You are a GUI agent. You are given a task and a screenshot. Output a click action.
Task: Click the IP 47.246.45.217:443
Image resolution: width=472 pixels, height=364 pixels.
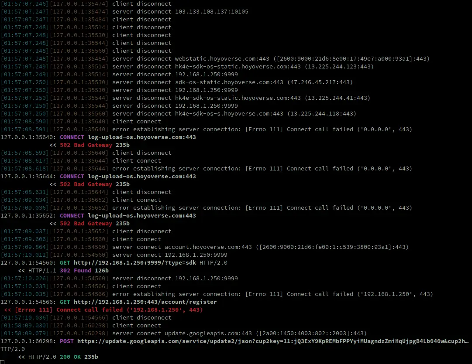point(320,82)
